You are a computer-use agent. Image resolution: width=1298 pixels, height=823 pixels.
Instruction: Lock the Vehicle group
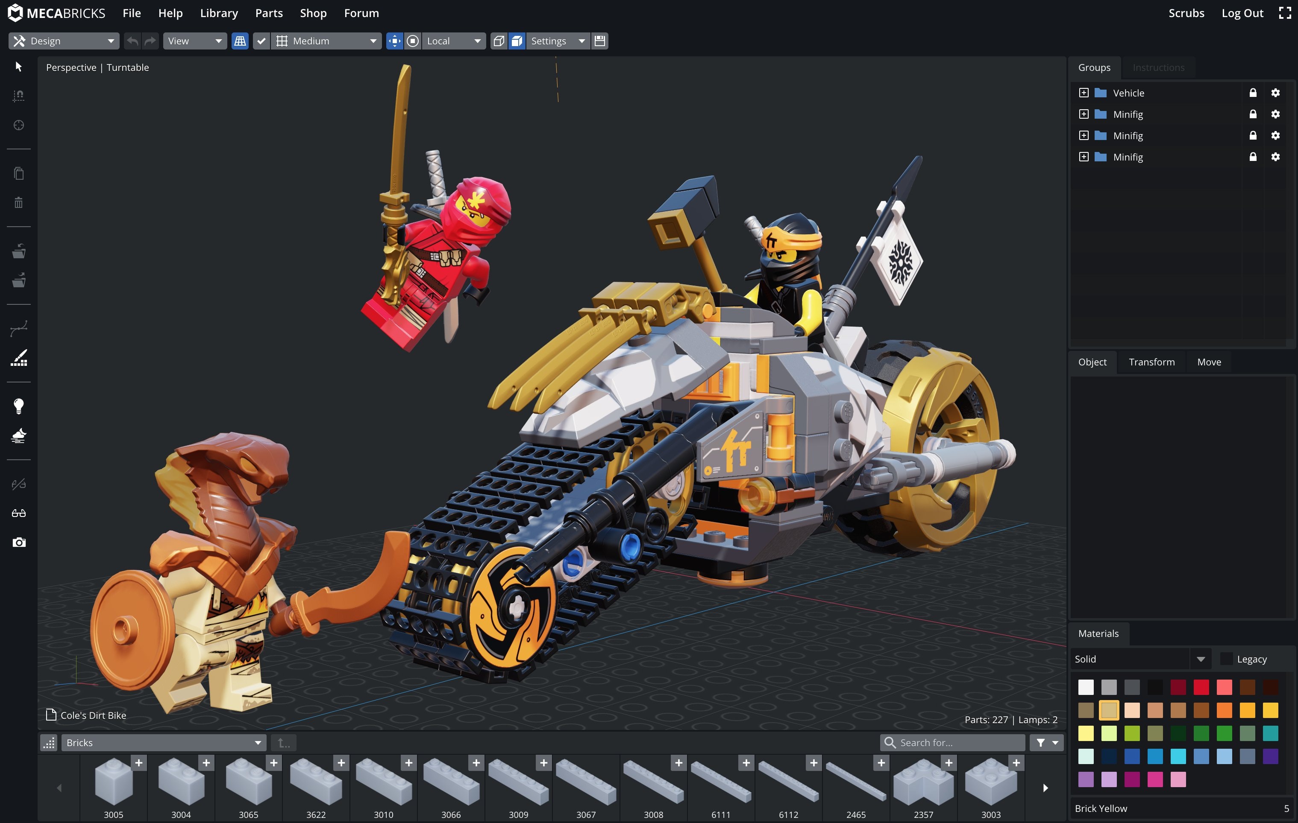click(1253, 92)
